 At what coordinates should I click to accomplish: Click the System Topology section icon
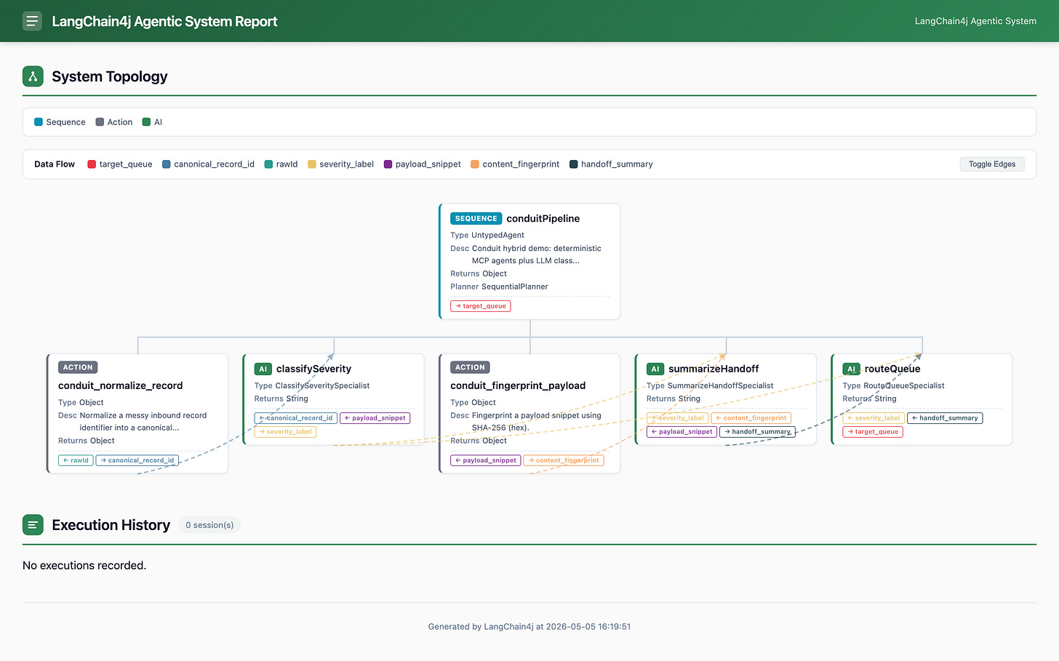point(33,76)
